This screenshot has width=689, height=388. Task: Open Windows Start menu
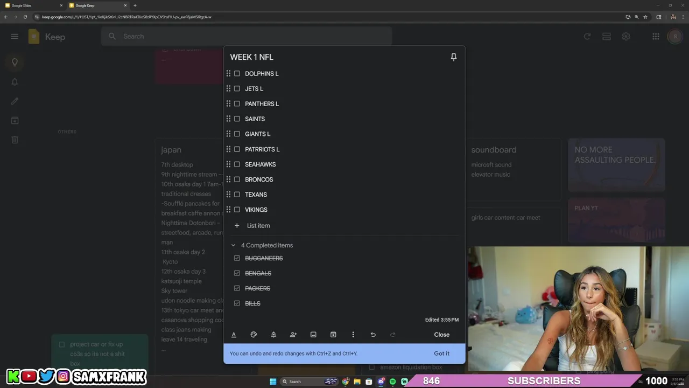pyautogui.click(x=273, y=382)
